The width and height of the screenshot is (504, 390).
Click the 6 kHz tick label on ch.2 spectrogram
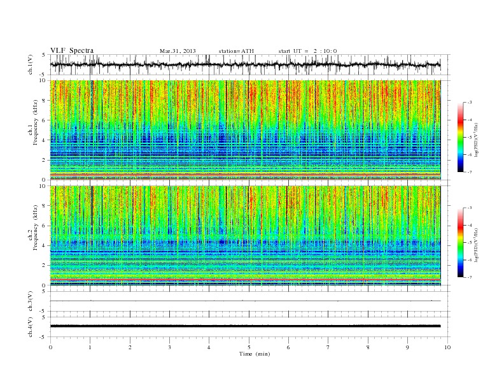[x=44, y=226]
